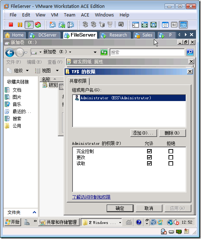Click the Reset VM circular arrows icon
Screen dimensions: 201x239
[38, 24]
